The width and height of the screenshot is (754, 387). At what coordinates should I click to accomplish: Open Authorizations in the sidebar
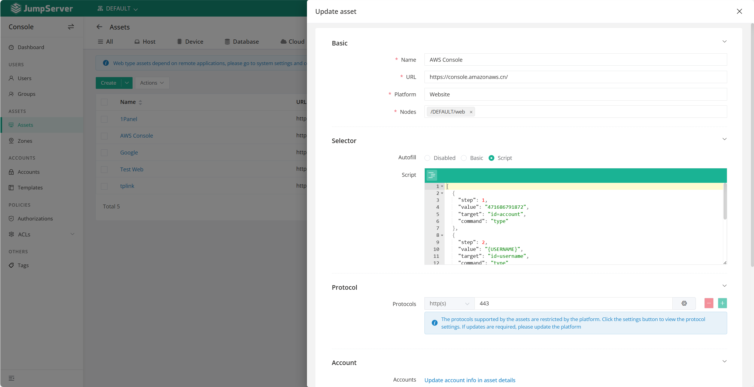(35, 219)
